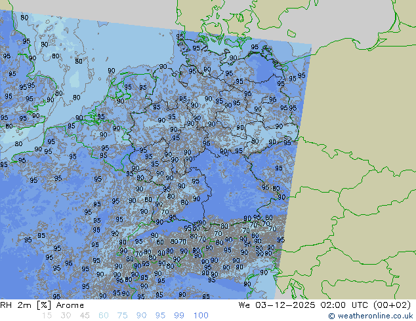Click the legend value 99
Viewport: 416px width, 321px height.
[179, 316]
